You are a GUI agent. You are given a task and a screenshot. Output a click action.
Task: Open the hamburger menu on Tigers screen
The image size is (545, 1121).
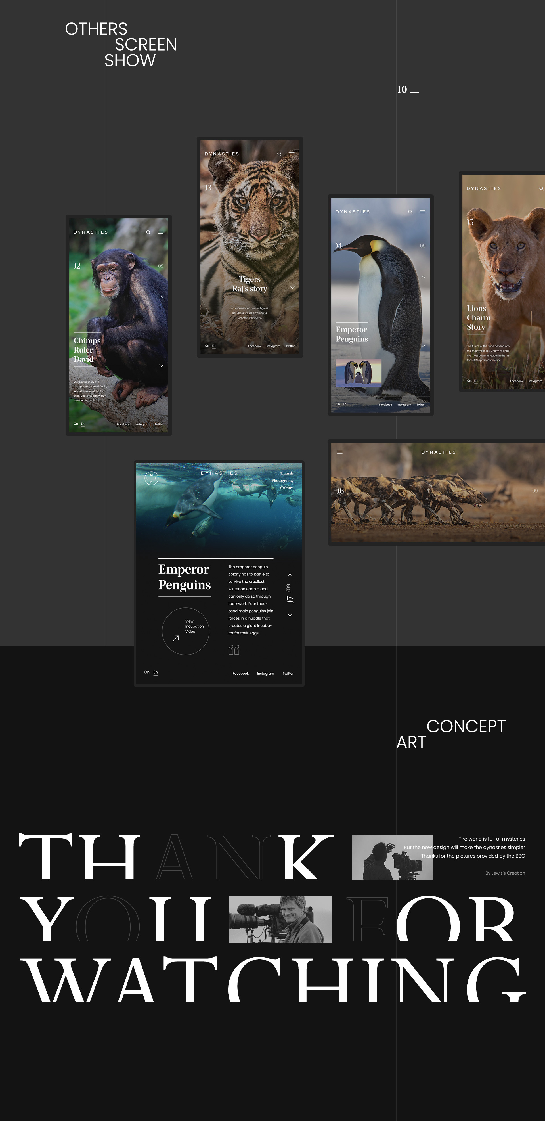pos(292,154)
